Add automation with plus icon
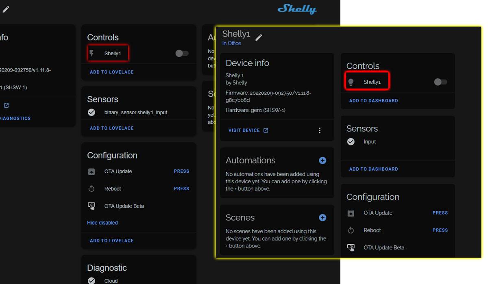 pos(322,160)
